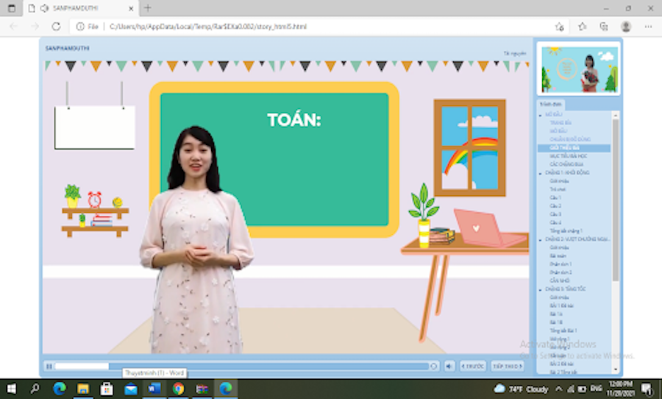Go to previous slide with TRƯỚC button
662x399 pixels.
473,366
